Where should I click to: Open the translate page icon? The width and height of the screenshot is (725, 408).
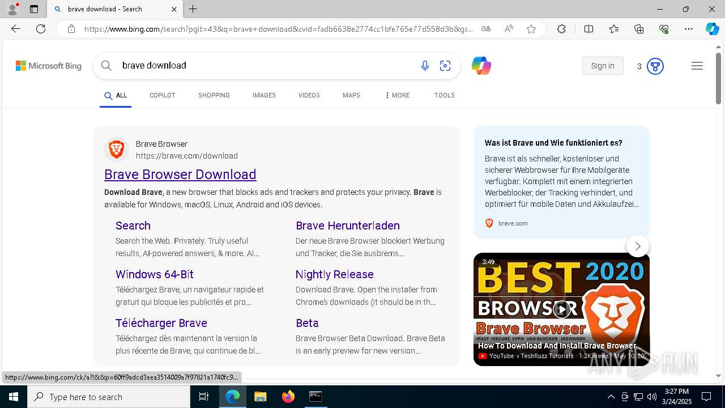click(486, 29)
